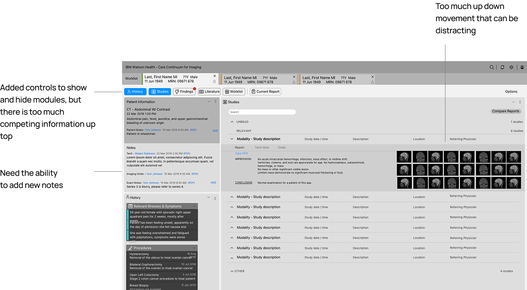The image size is (527, 290).
Task: Click the 'CT - Abdominal W/ Contrast' title
Action: pyautogui.click(x=148, y=109)
